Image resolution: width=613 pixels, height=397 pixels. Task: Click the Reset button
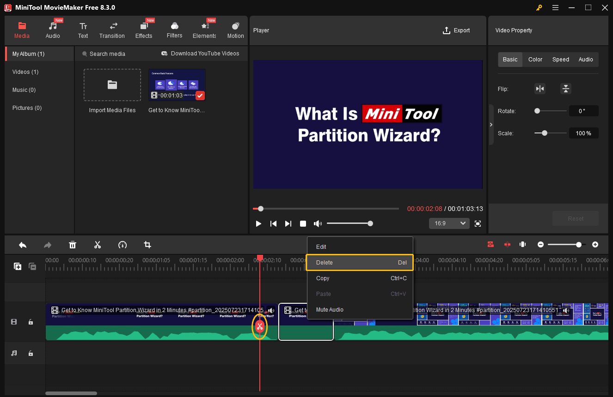(576, 218)
